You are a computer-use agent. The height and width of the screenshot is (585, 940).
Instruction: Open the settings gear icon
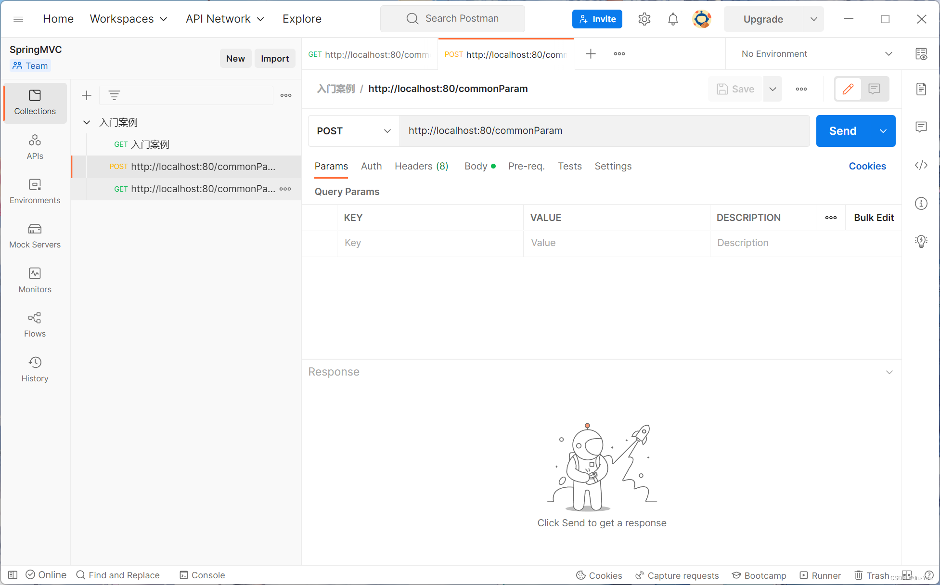[x=644, y=19]
